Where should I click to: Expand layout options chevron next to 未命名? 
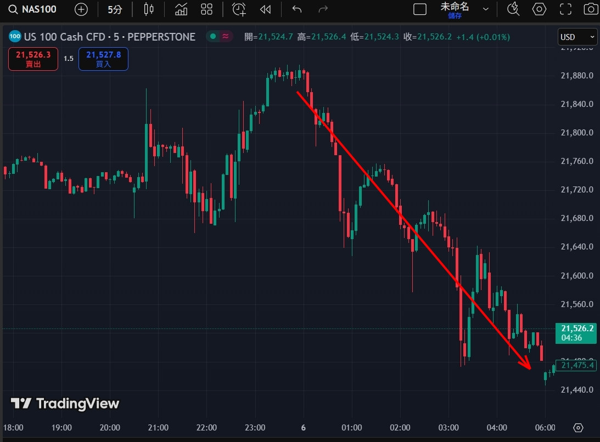pos(486,9)
